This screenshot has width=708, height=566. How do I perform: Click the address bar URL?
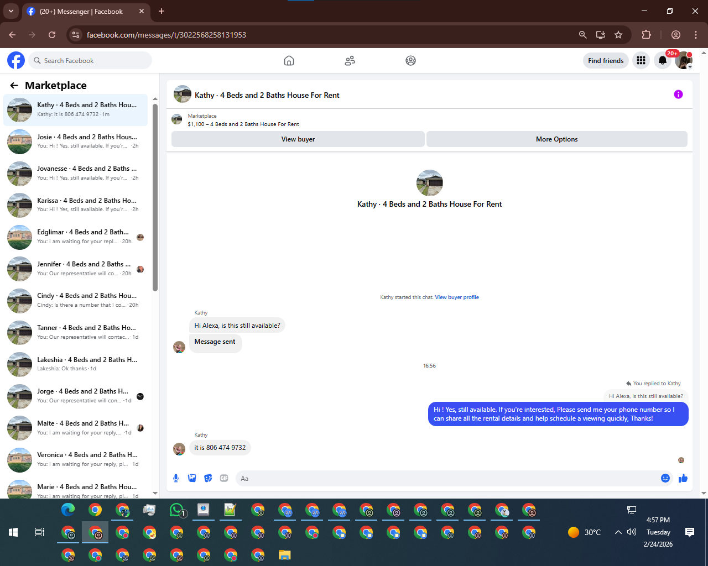coord(166,35)
